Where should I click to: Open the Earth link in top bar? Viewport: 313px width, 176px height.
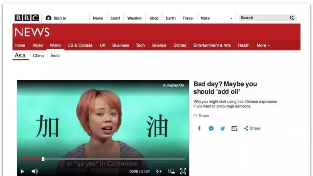(x=171, y=18)
